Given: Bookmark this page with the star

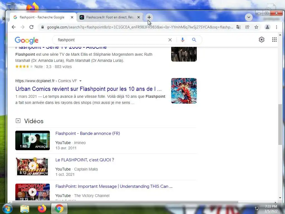Looking at the screenshot, I should tap(256, 27).
